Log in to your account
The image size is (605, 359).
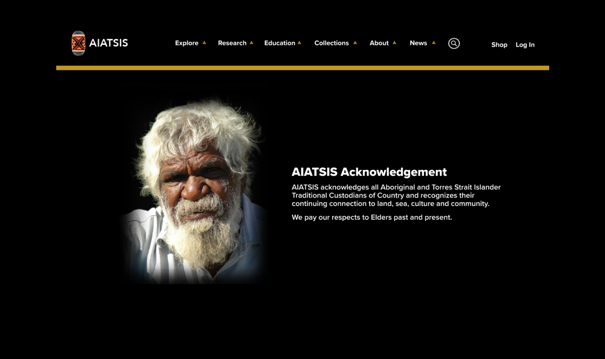(525, 45)
